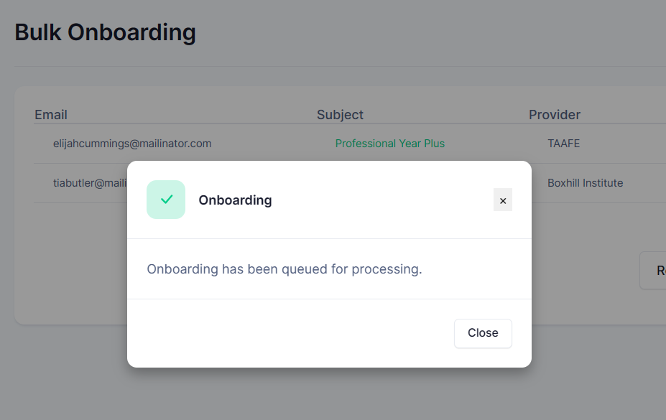Open the Professional Year Plus link
This screenshot has height=420, width=666.
point(390,144)
